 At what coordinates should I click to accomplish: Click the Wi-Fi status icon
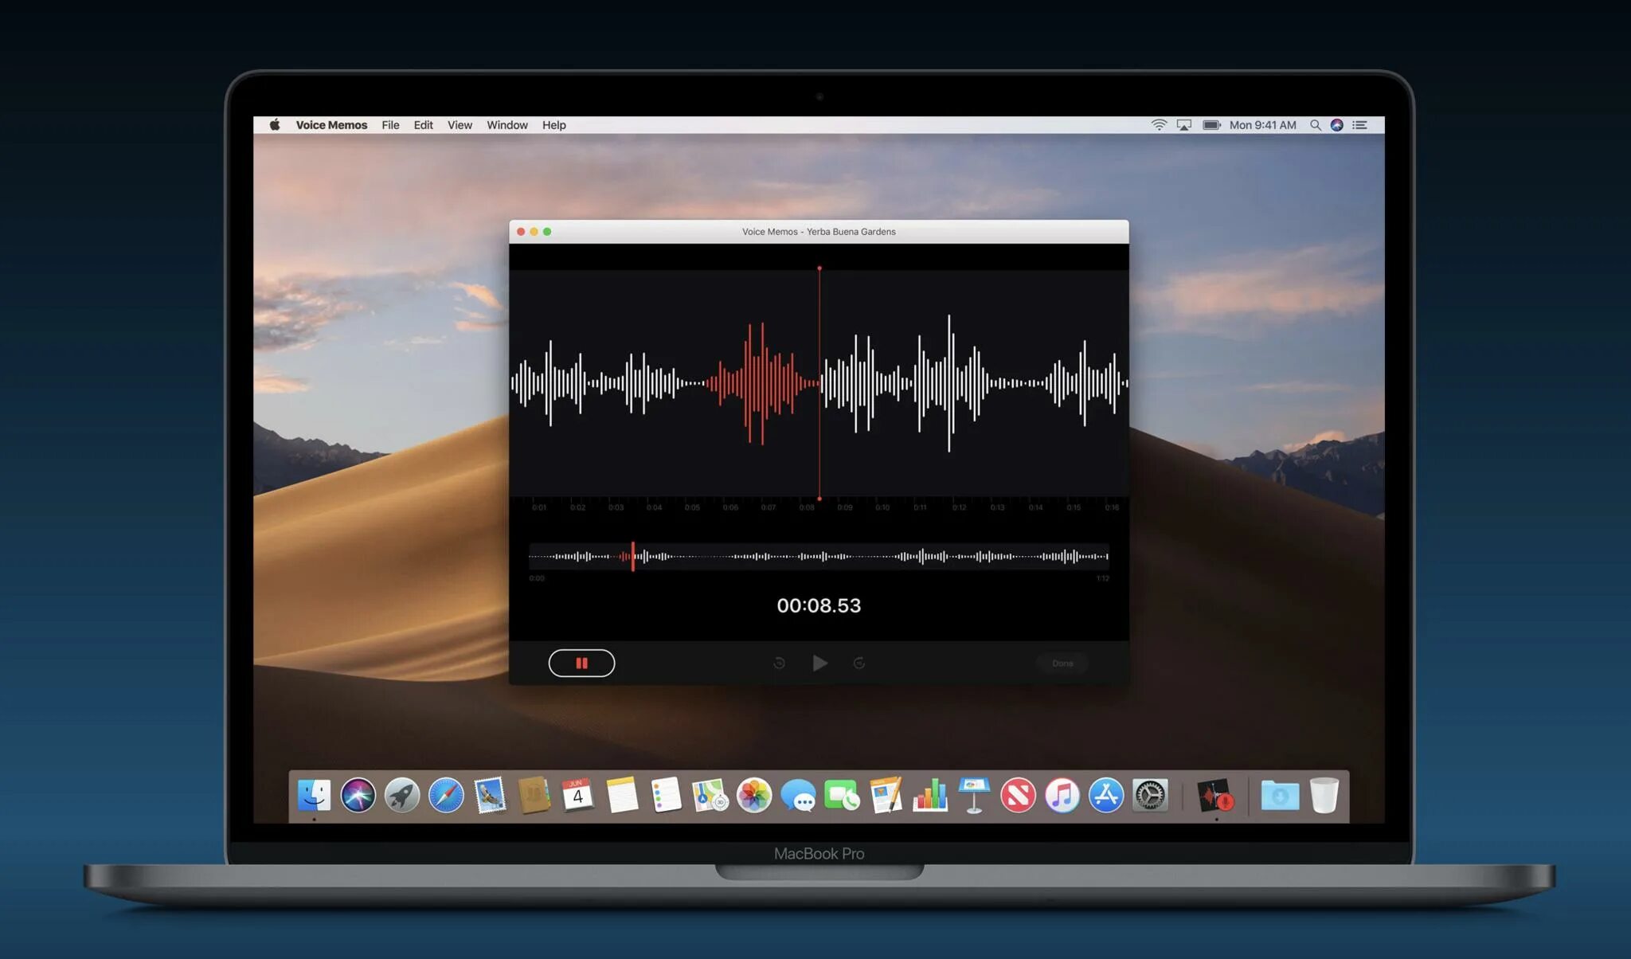pos(1160,125)
